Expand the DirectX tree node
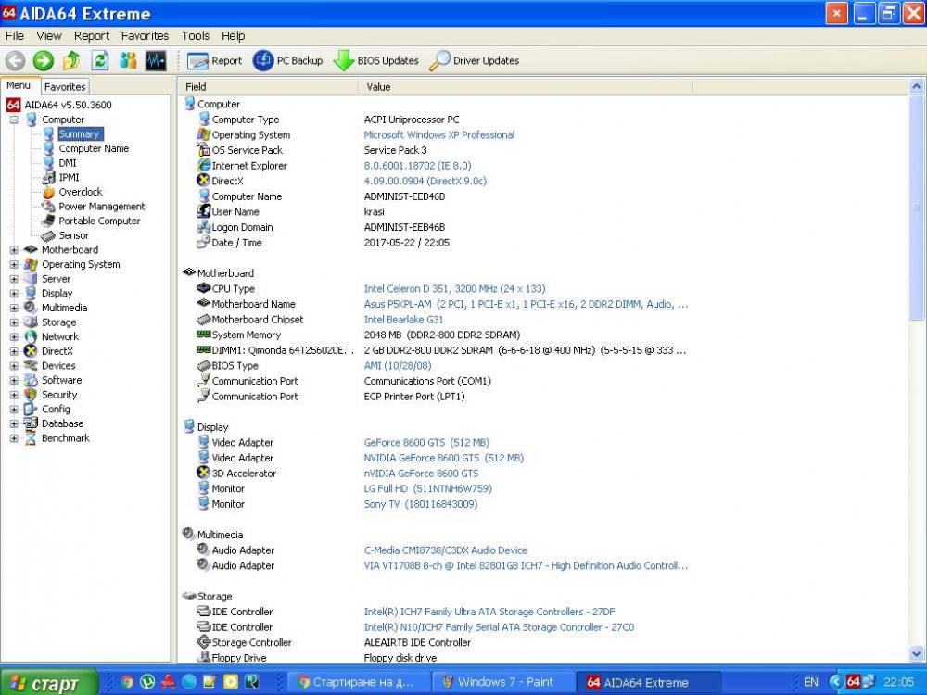This screenshot has width=927, height=695. [x=14, y=351]
